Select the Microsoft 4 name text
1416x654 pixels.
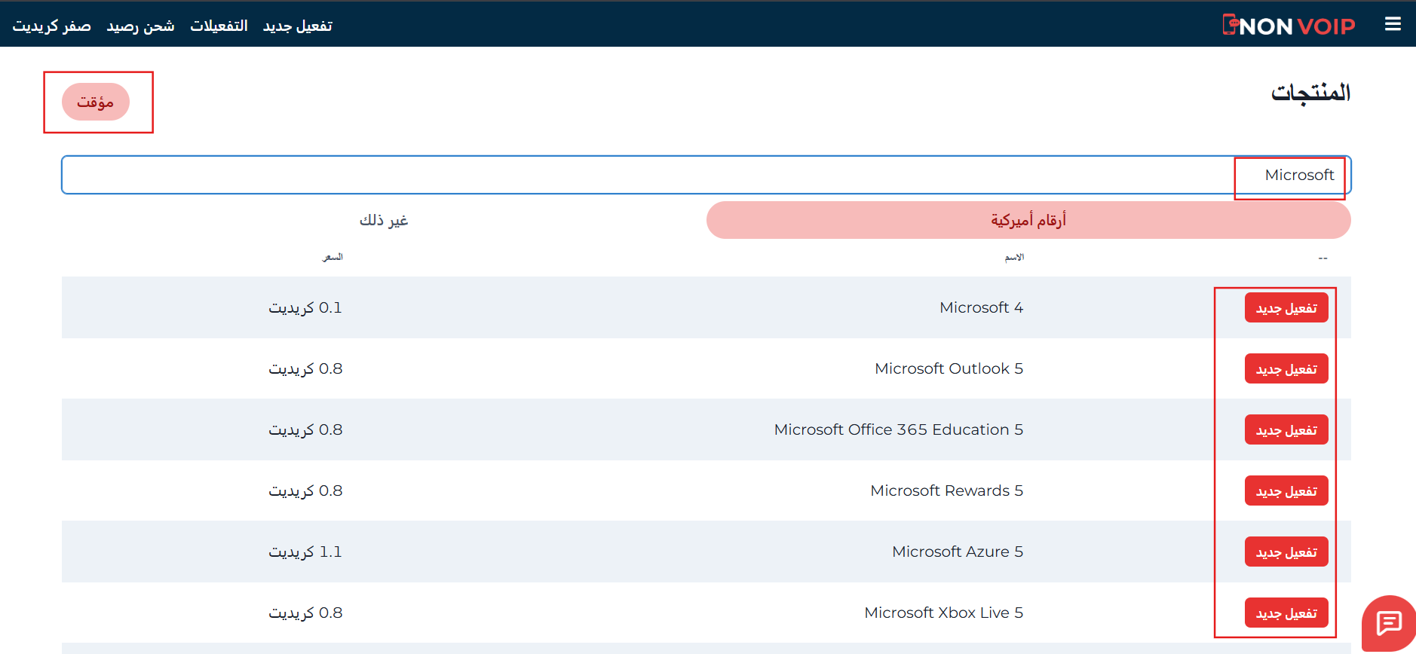[981, 307]
